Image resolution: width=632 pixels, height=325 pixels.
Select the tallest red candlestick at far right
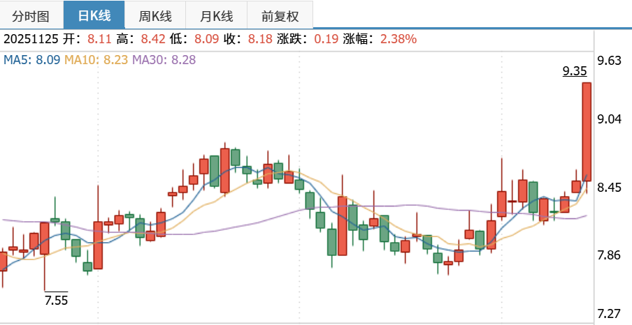586,132
